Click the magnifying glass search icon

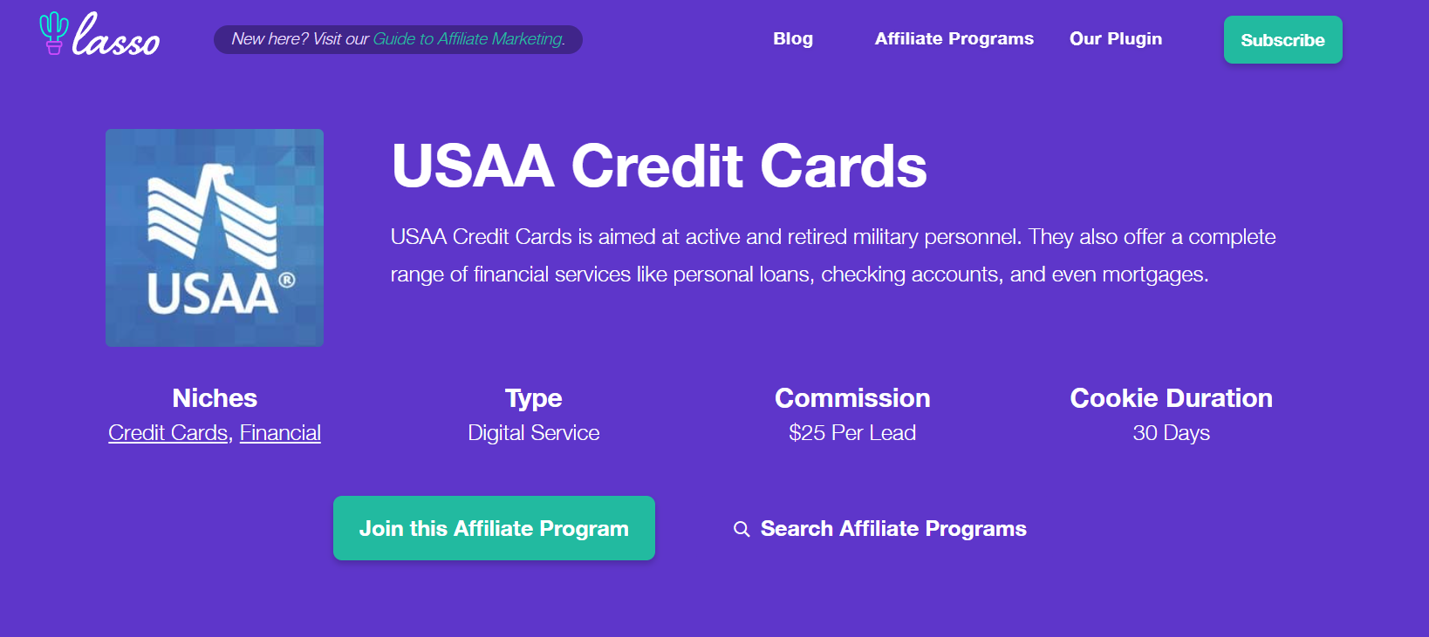coord(742,529)
